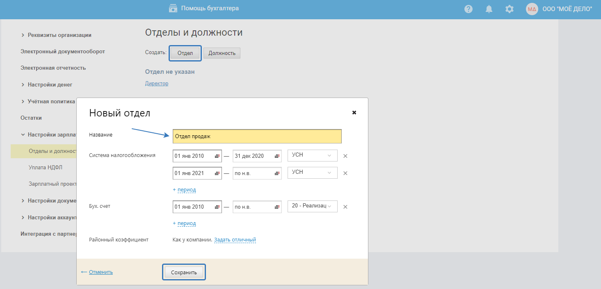Open the 20 - Реализац account dropdown
This screenshot has width=601, height=289.
tap(312, 206)
